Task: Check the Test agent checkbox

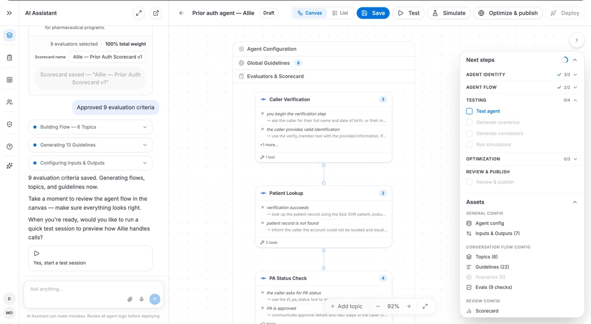Action: (469, 111)
